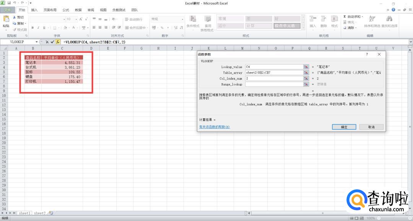Confirm formula with the checkmark Enter icon

(52, 42)
